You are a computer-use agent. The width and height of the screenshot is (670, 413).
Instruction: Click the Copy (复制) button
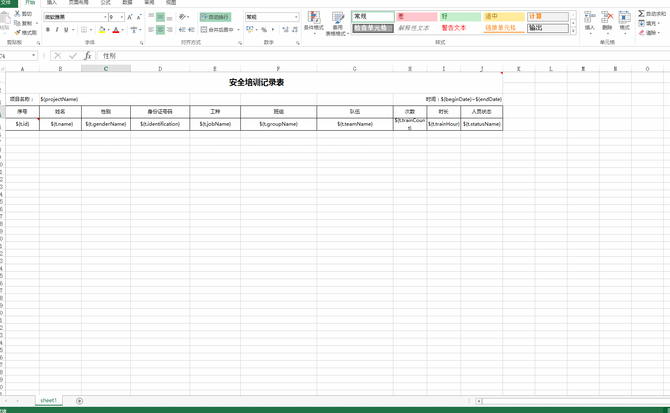(23, 23)
